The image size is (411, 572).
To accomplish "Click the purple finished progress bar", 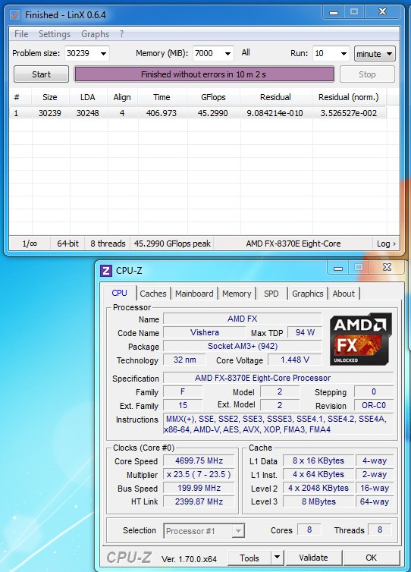I will point(204,74).
